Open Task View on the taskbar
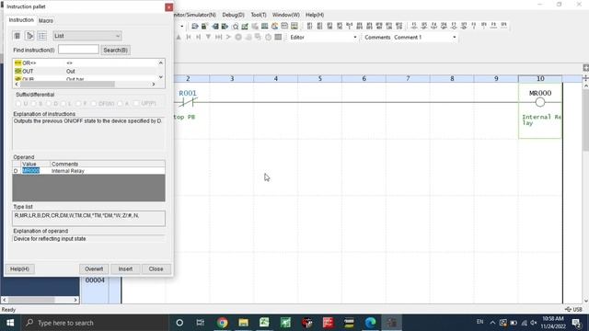This screenshot has width=589, height=331. click(201, 323)
